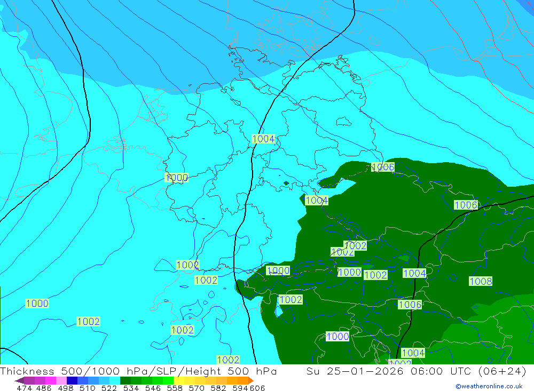Click the 1008 pressure label on map
Screen dimensions: 534x391
tap(481, 281)
